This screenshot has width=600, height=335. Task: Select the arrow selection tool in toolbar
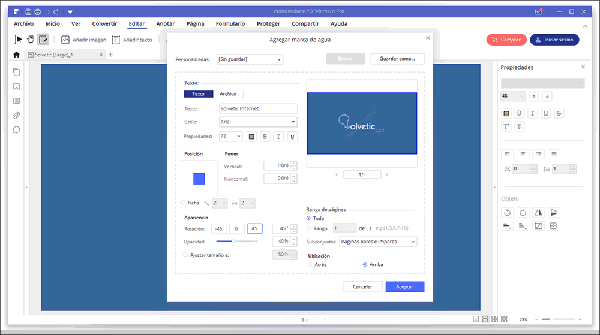[18, 39]
